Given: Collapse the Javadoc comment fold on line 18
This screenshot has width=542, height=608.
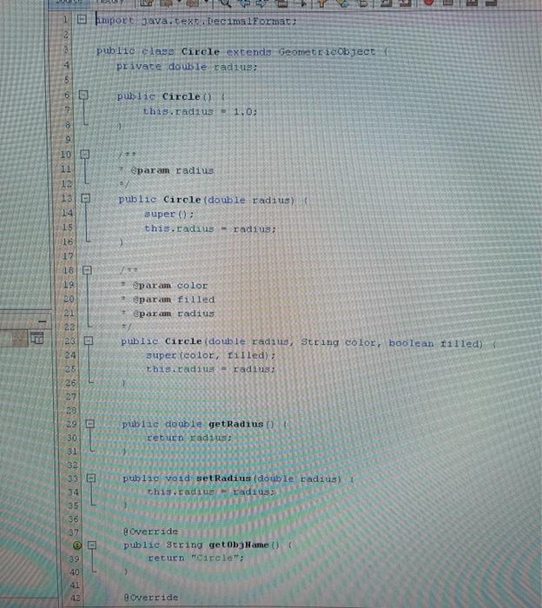Looking at the screenshot, I should 87,270.
